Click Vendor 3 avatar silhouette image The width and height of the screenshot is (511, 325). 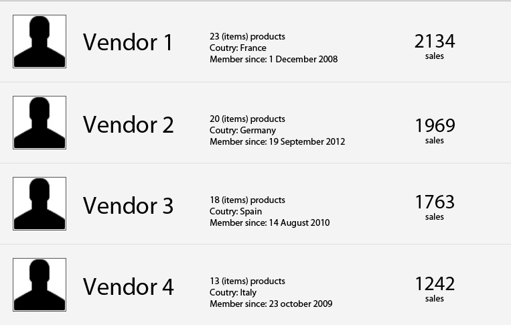pos(40,204)
